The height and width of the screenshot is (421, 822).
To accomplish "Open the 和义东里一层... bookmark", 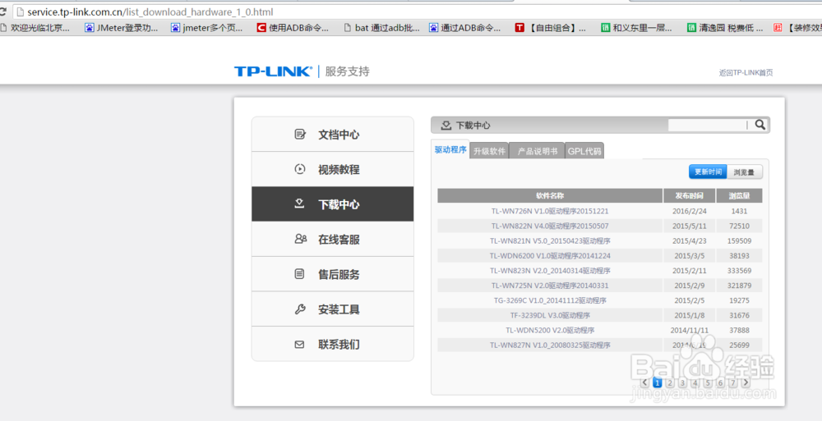I will pyautogui.click(x=636, y=28).
